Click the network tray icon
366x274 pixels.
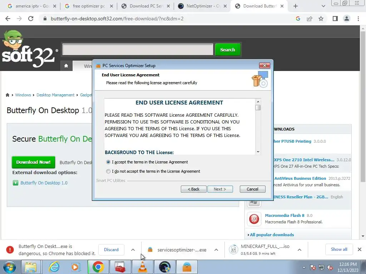point(321,267)
